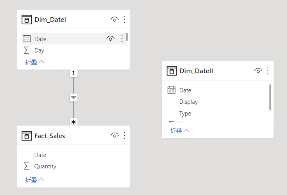Click the calendar icon beside Date in Dim_DateI
Viewport: 287px width, 195px height.
pos(27,39)
